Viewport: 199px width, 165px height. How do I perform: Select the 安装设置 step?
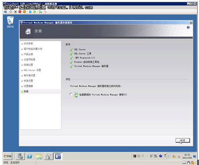coord(28,81)
